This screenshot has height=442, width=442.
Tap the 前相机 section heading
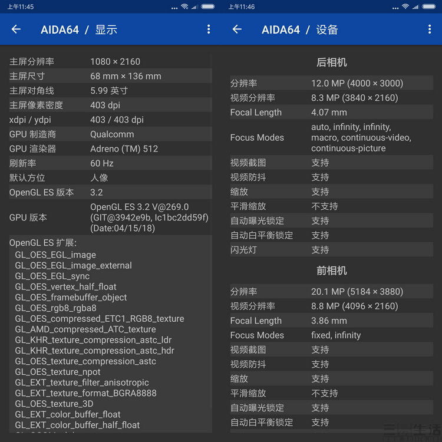(x=331, y=271)
